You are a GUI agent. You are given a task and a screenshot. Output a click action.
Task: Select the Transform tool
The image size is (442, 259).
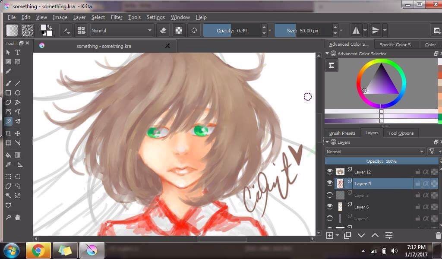tap(8, 143)
